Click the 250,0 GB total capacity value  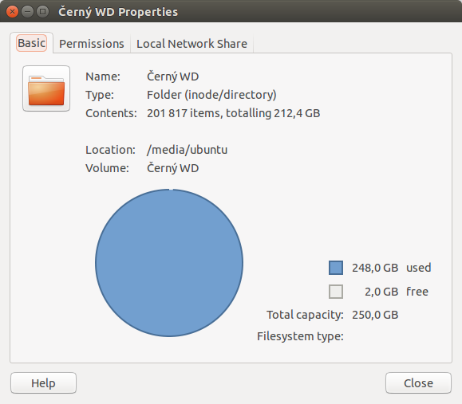click(375, 315)
